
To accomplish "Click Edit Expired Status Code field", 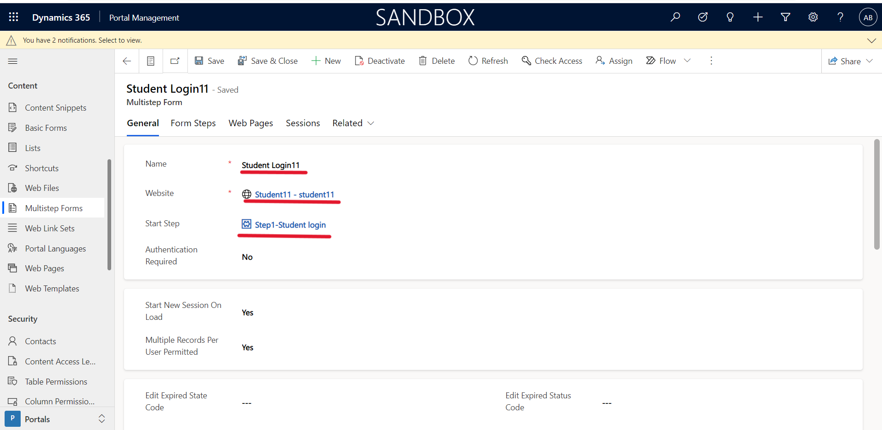I will click(607, 403).
